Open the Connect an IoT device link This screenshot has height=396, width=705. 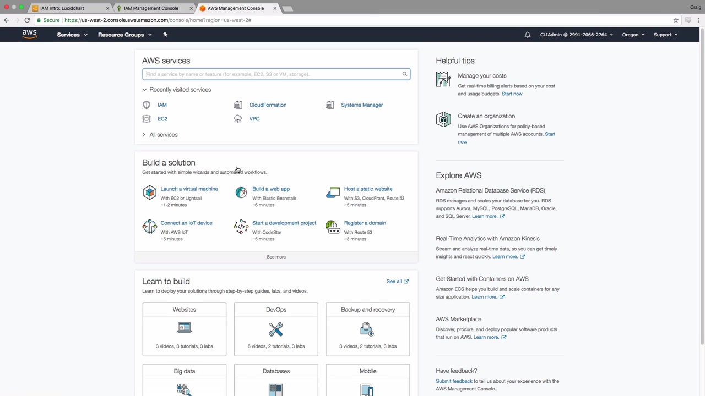click(x=186, y=223)
